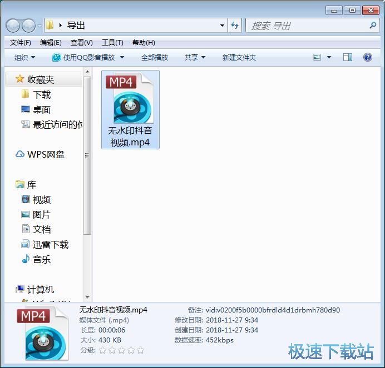Image resolution: width=385 pixels, height=368 pixels.
Task: Rate the file one star
Action: coord(102,350)
